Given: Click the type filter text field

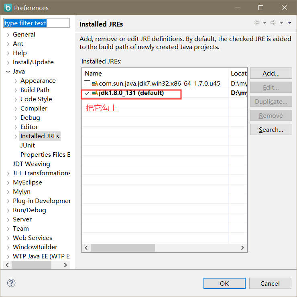Looking at the screenshot, I should [x=37, y=23].
